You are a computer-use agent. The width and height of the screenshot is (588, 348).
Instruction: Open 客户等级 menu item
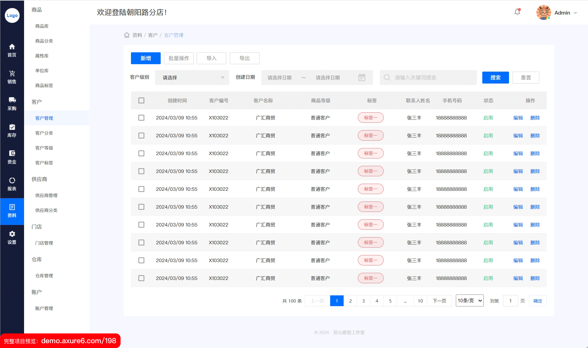tap(44, 148)
